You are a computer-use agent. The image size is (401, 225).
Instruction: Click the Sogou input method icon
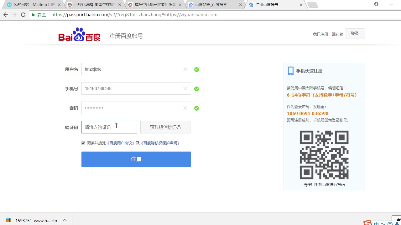[x=368, y=223]
